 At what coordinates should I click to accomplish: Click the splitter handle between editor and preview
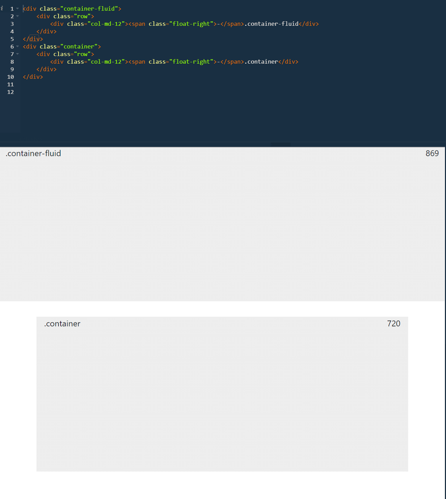[280, 144]
